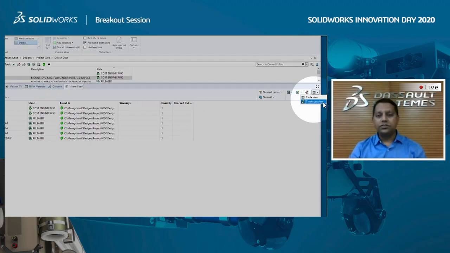The width and height of the screenshot is (450, 253).
Task: Click the ODRW row's file path
Action: [x=89, y=138]
